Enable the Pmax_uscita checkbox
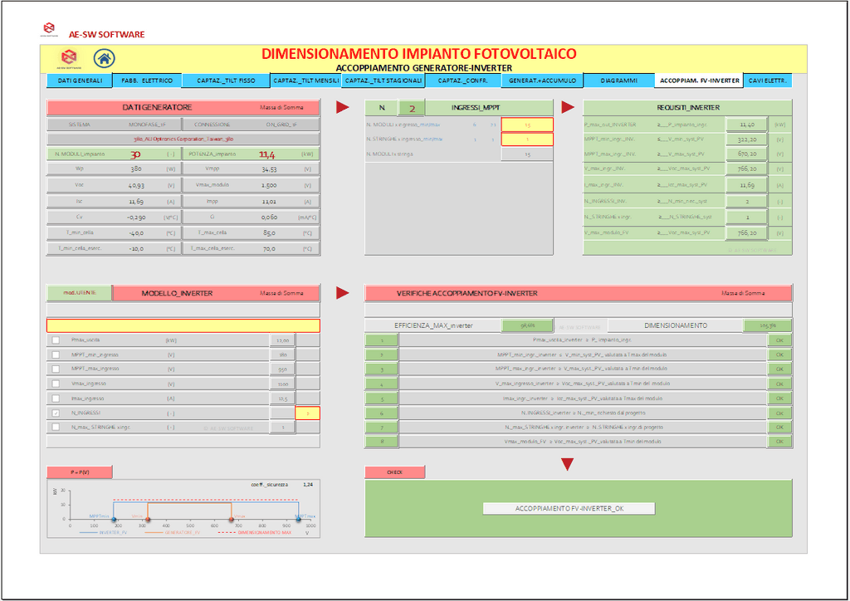This screenshot has width=850, height=601. tap(56, 340)
